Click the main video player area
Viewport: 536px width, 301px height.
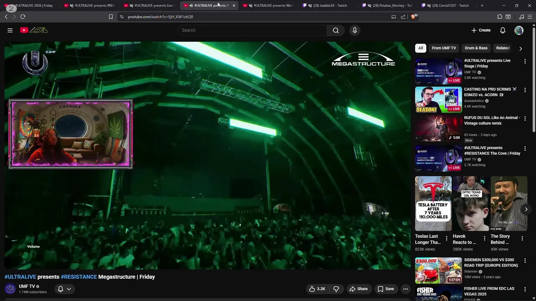coord(207,156)
